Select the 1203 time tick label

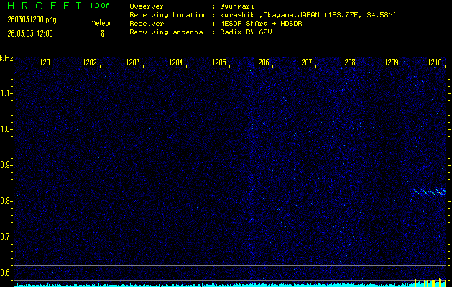point(133,62)
